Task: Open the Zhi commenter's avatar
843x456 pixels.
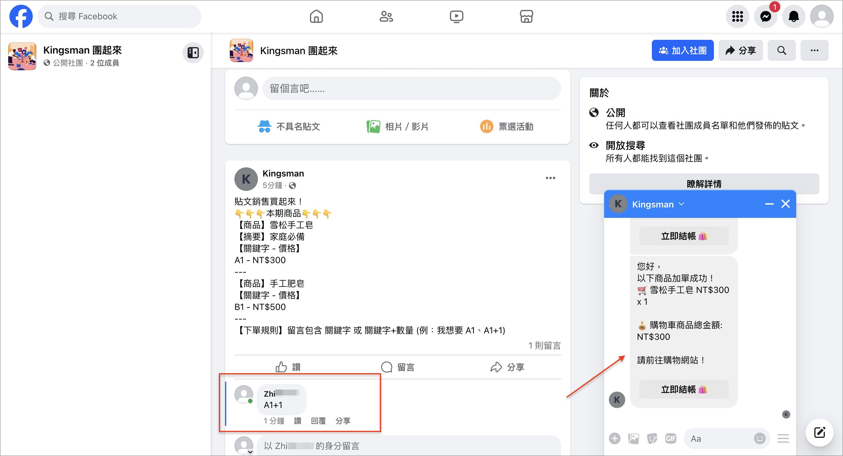Action: pos(244,395)
